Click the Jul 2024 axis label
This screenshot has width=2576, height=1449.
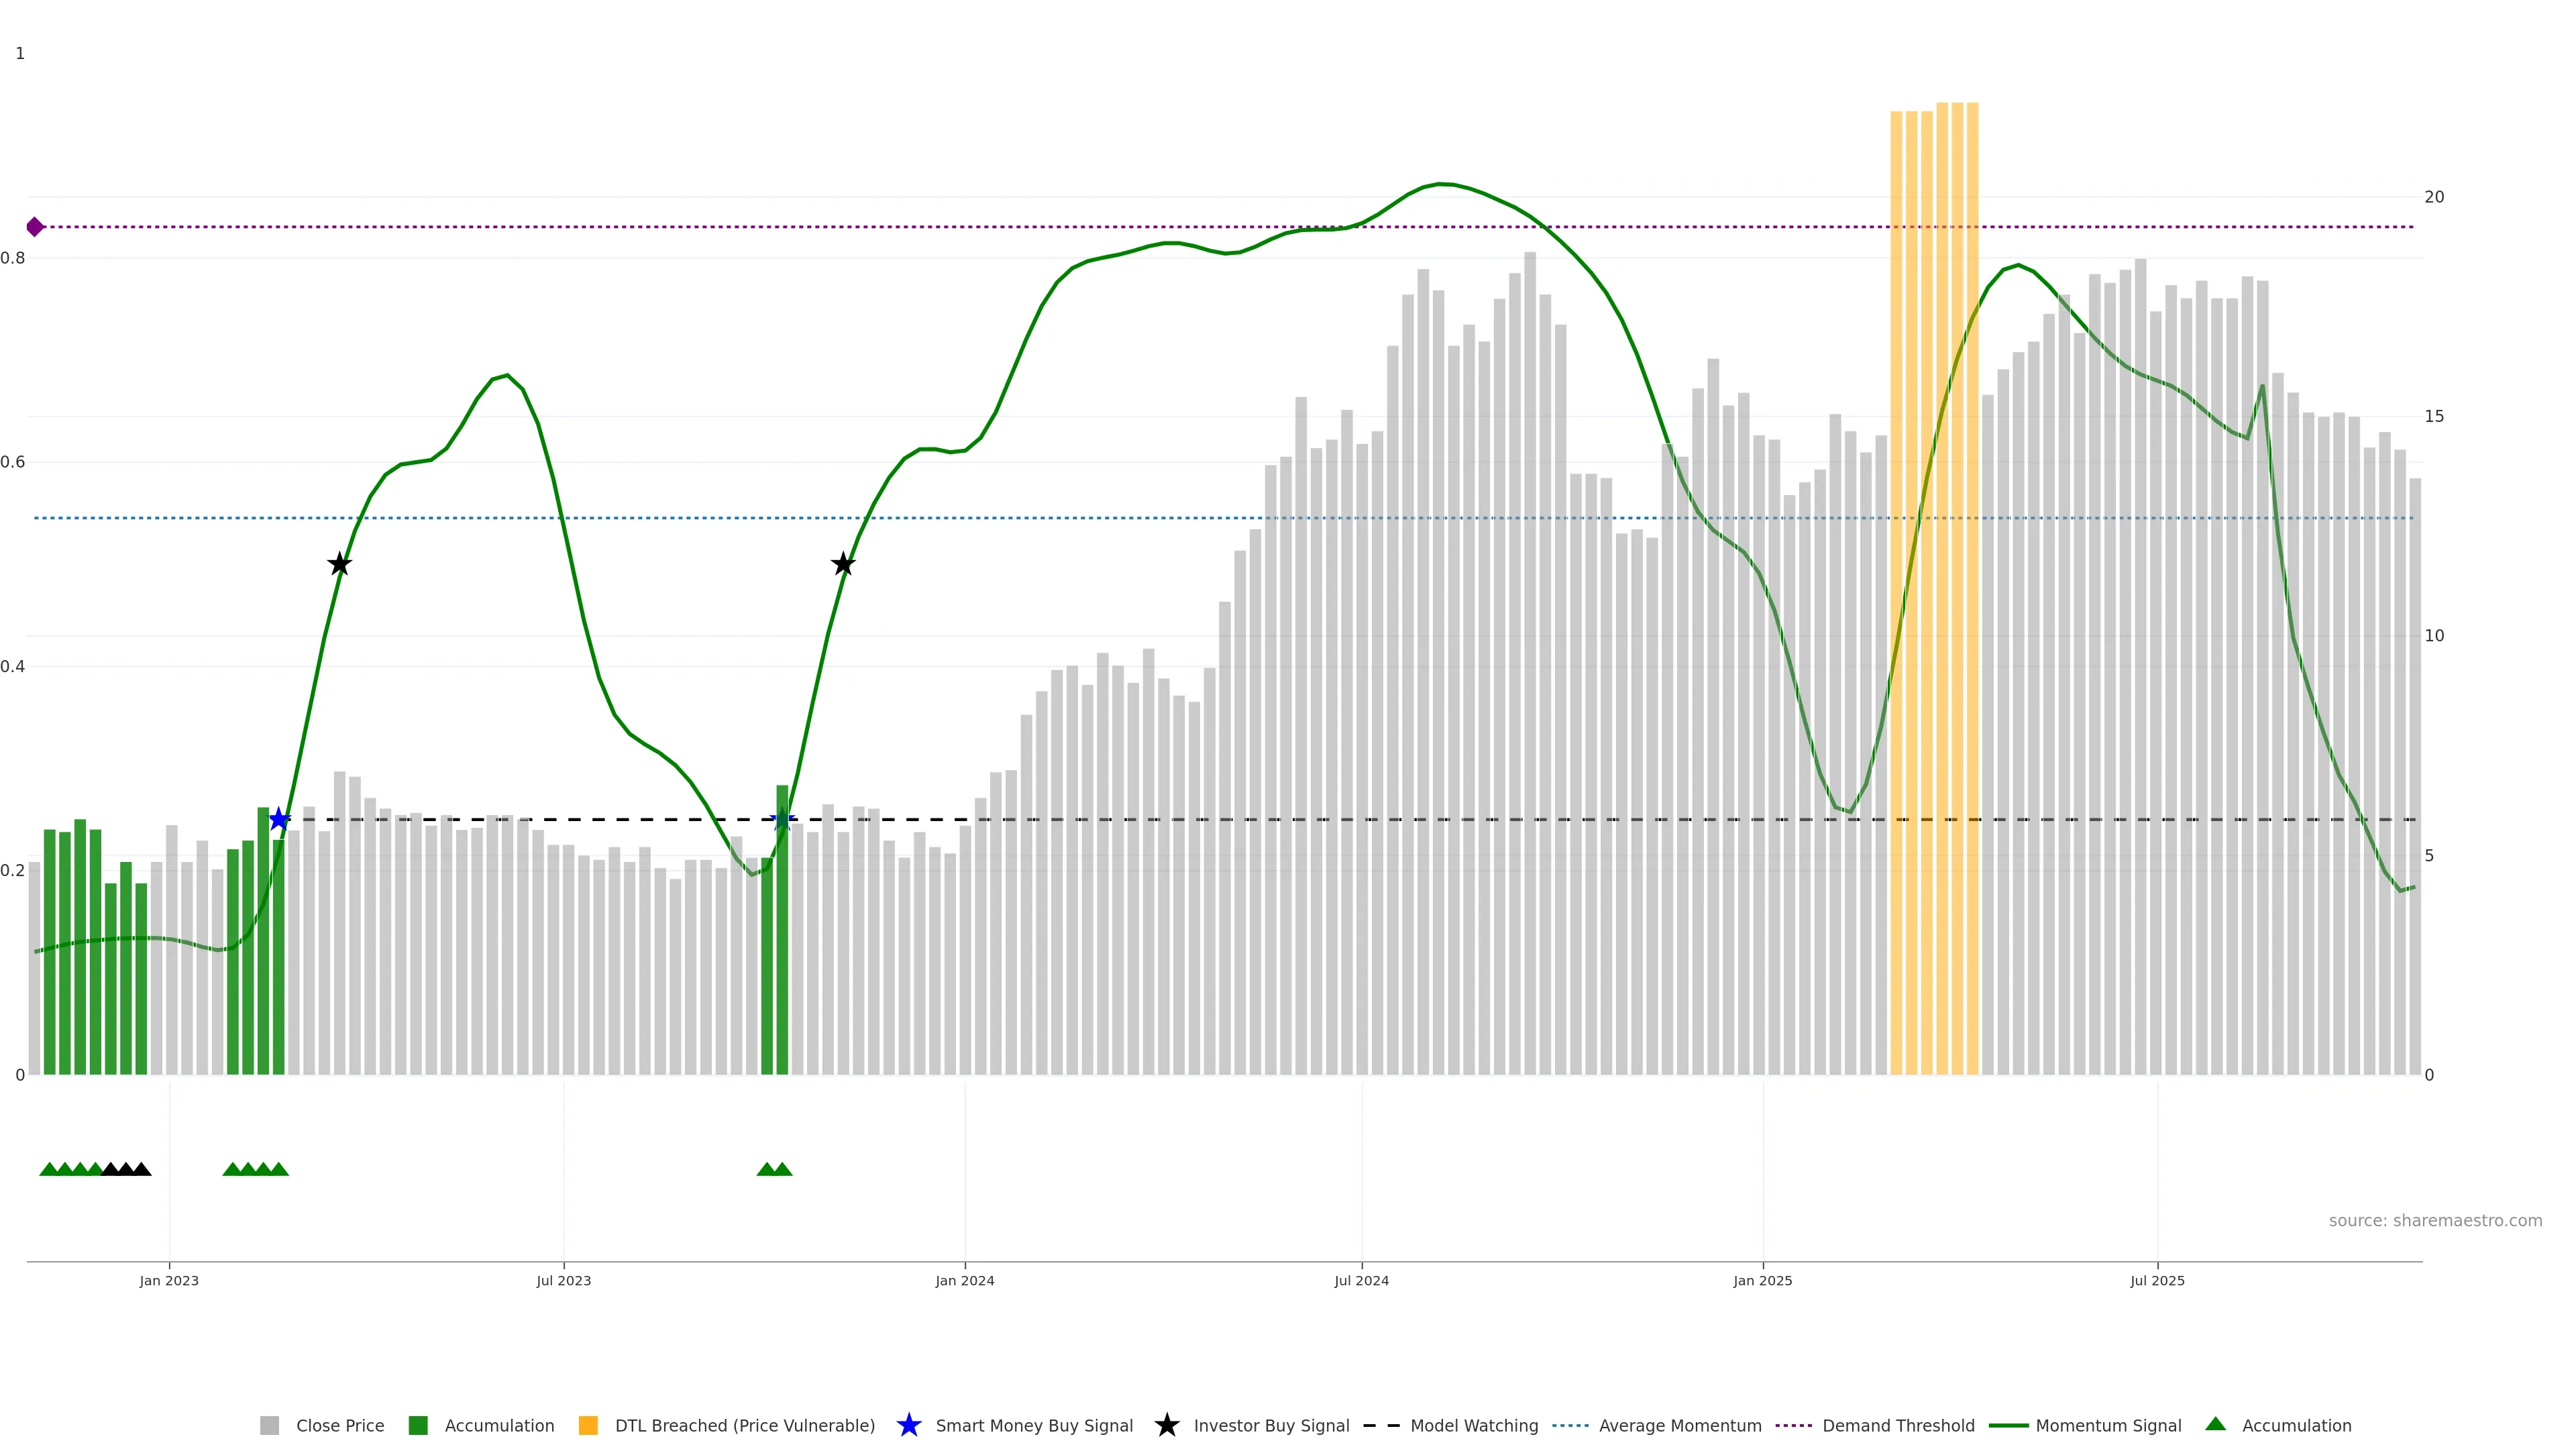click(x=1361, y=1281)
